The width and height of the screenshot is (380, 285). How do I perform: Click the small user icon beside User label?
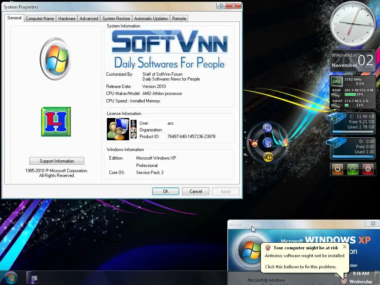coord(134,123)
